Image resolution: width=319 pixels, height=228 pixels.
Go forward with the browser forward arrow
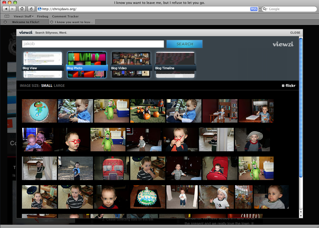13,9
